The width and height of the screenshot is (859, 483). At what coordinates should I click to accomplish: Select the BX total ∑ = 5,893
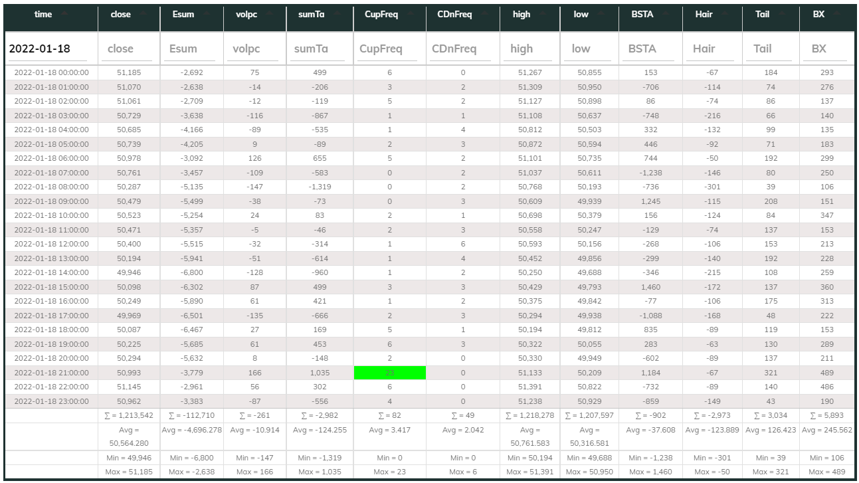point(827,415)
